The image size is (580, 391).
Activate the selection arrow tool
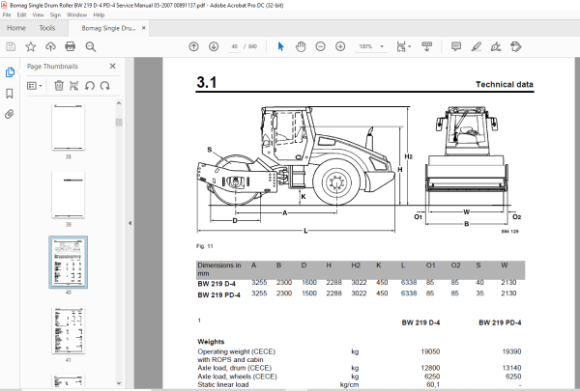280,46
